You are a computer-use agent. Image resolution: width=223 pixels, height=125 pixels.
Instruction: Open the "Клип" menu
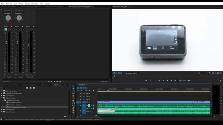coord(15,4)
